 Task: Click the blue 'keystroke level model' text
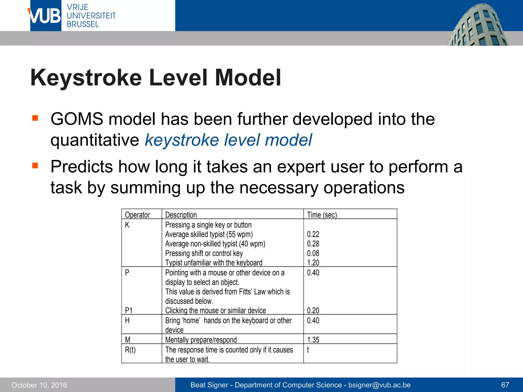tap(228, 140)
